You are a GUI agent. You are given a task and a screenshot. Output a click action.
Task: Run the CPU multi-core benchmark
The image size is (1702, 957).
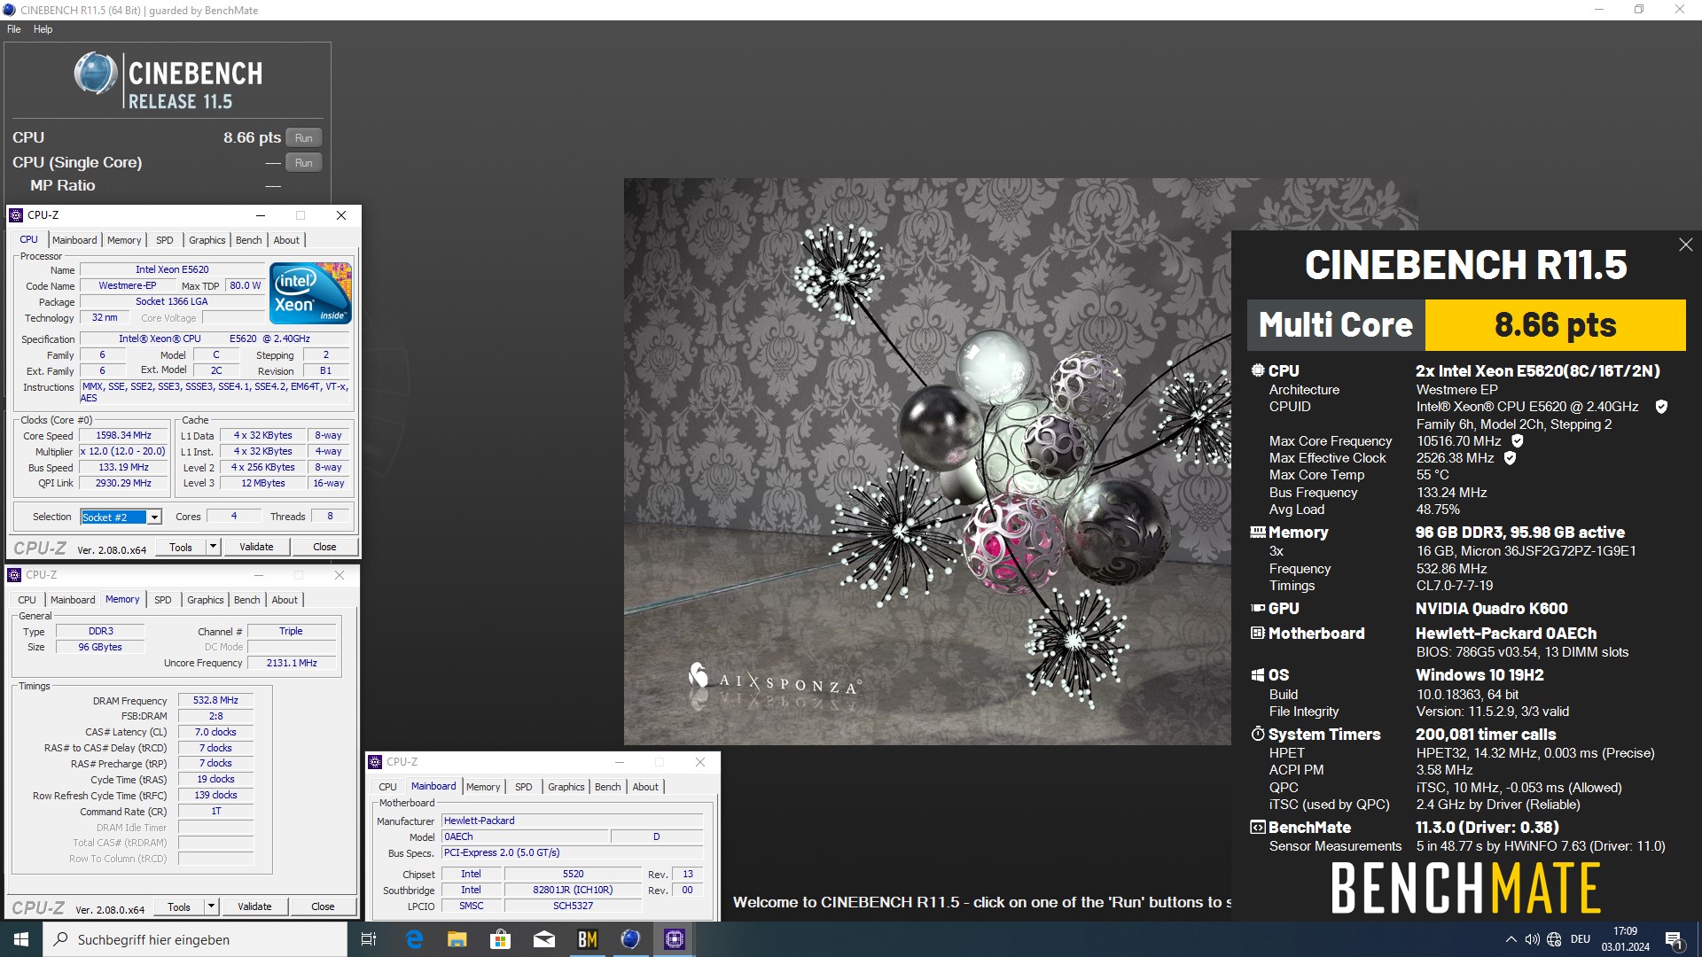click(x=303, y=137)
